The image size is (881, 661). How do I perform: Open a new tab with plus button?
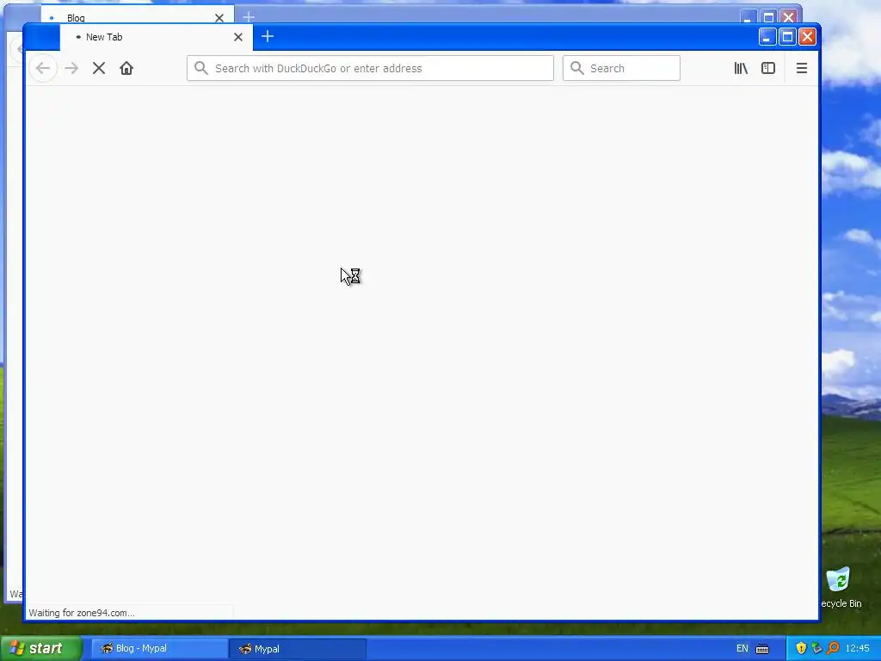(268, 36)
